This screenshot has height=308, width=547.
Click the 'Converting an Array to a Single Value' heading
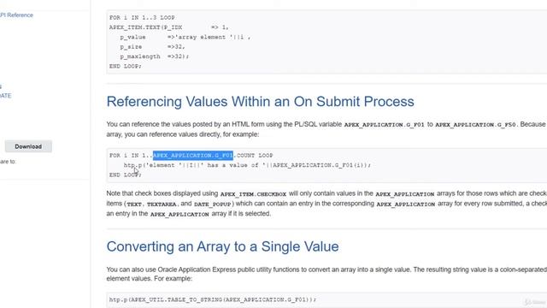point(222,246)
